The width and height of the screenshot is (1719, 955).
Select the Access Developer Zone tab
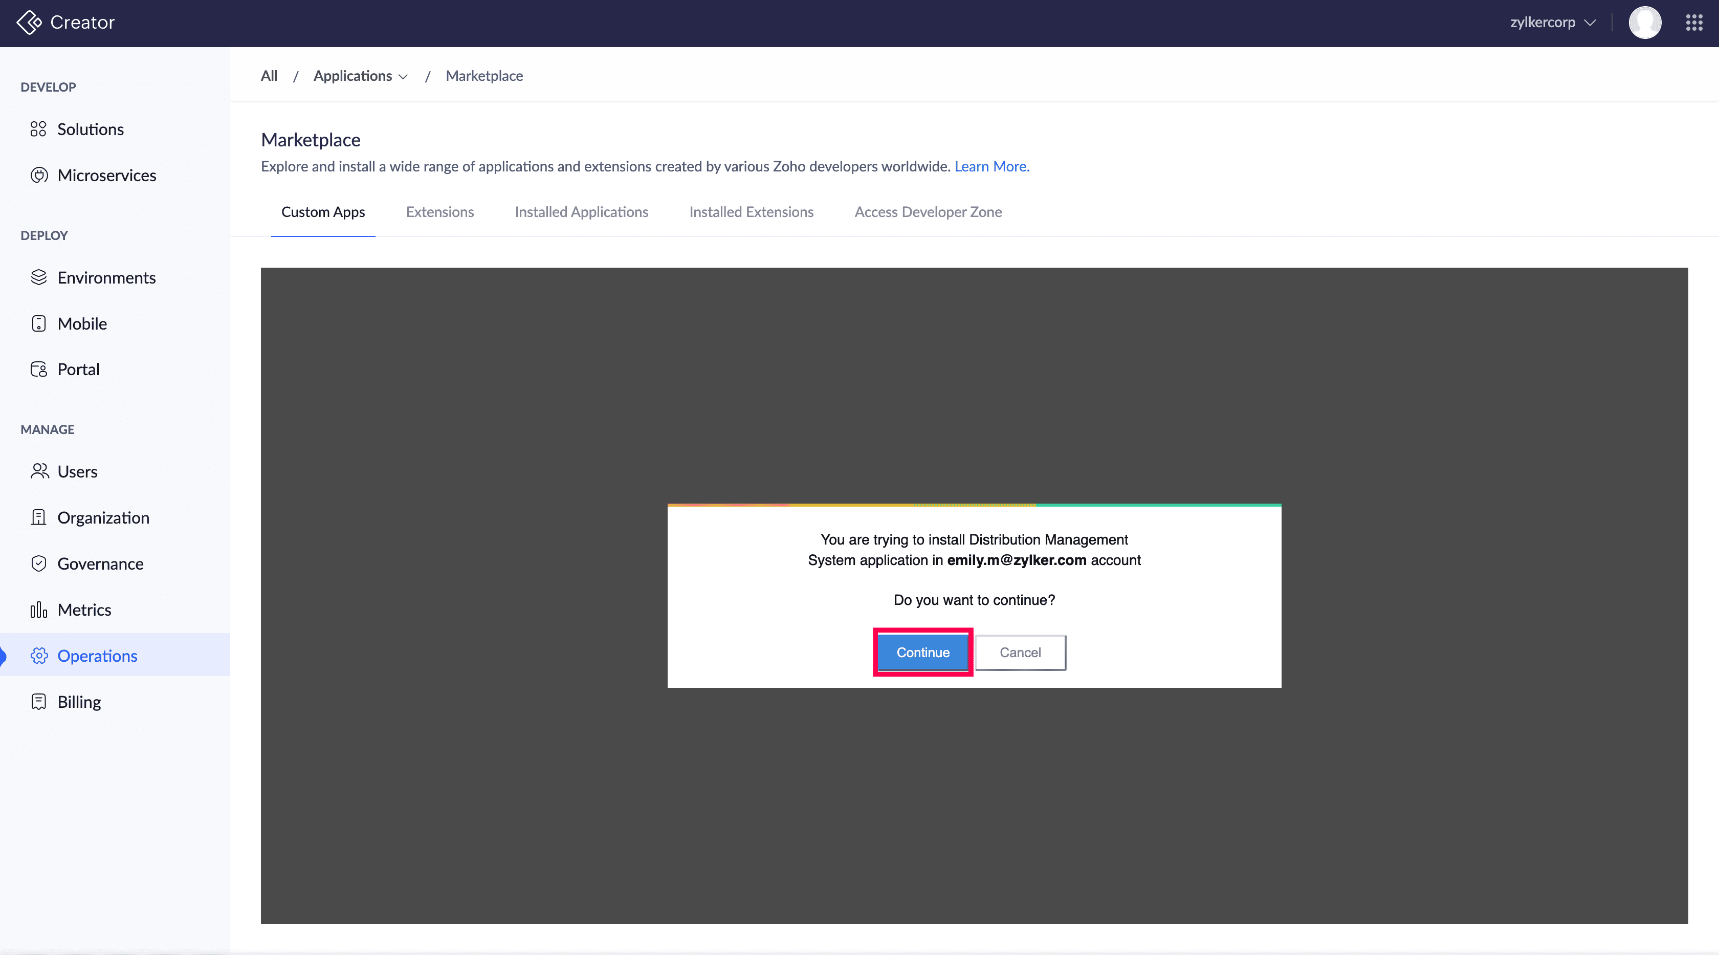point(928,211)
